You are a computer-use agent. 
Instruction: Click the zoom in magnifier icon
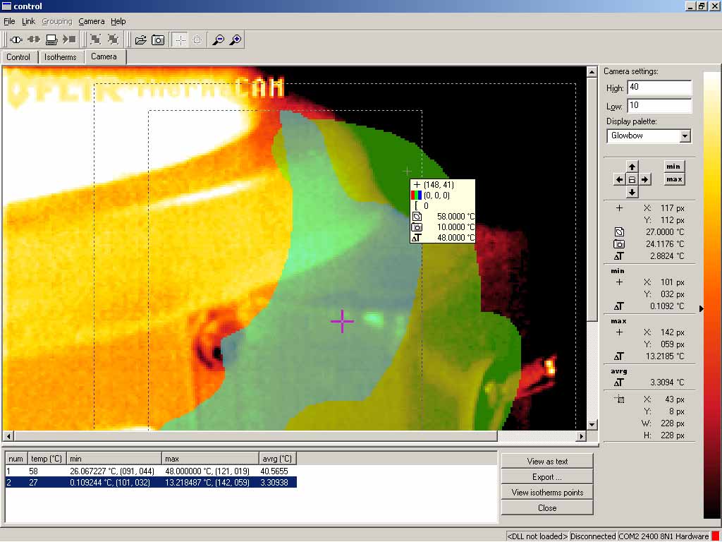[x=235, y=40]
